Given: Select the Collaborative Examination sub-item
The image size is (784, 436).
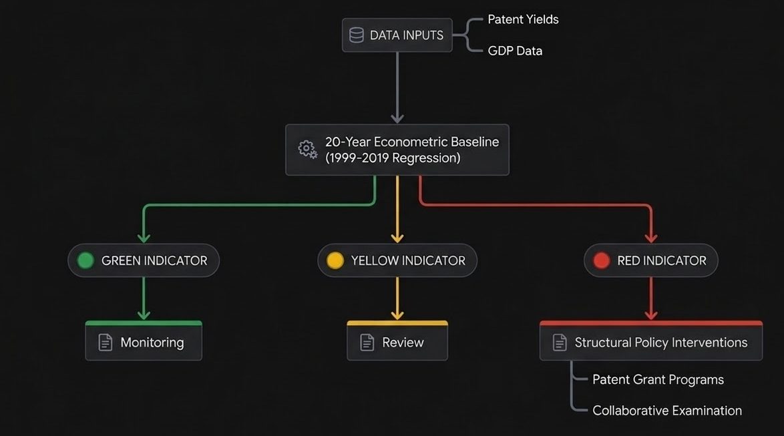Looking at the screenshot, I should [x=666, y=411].
